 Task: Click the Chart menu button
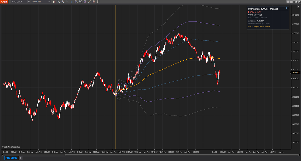coord(4,2)
